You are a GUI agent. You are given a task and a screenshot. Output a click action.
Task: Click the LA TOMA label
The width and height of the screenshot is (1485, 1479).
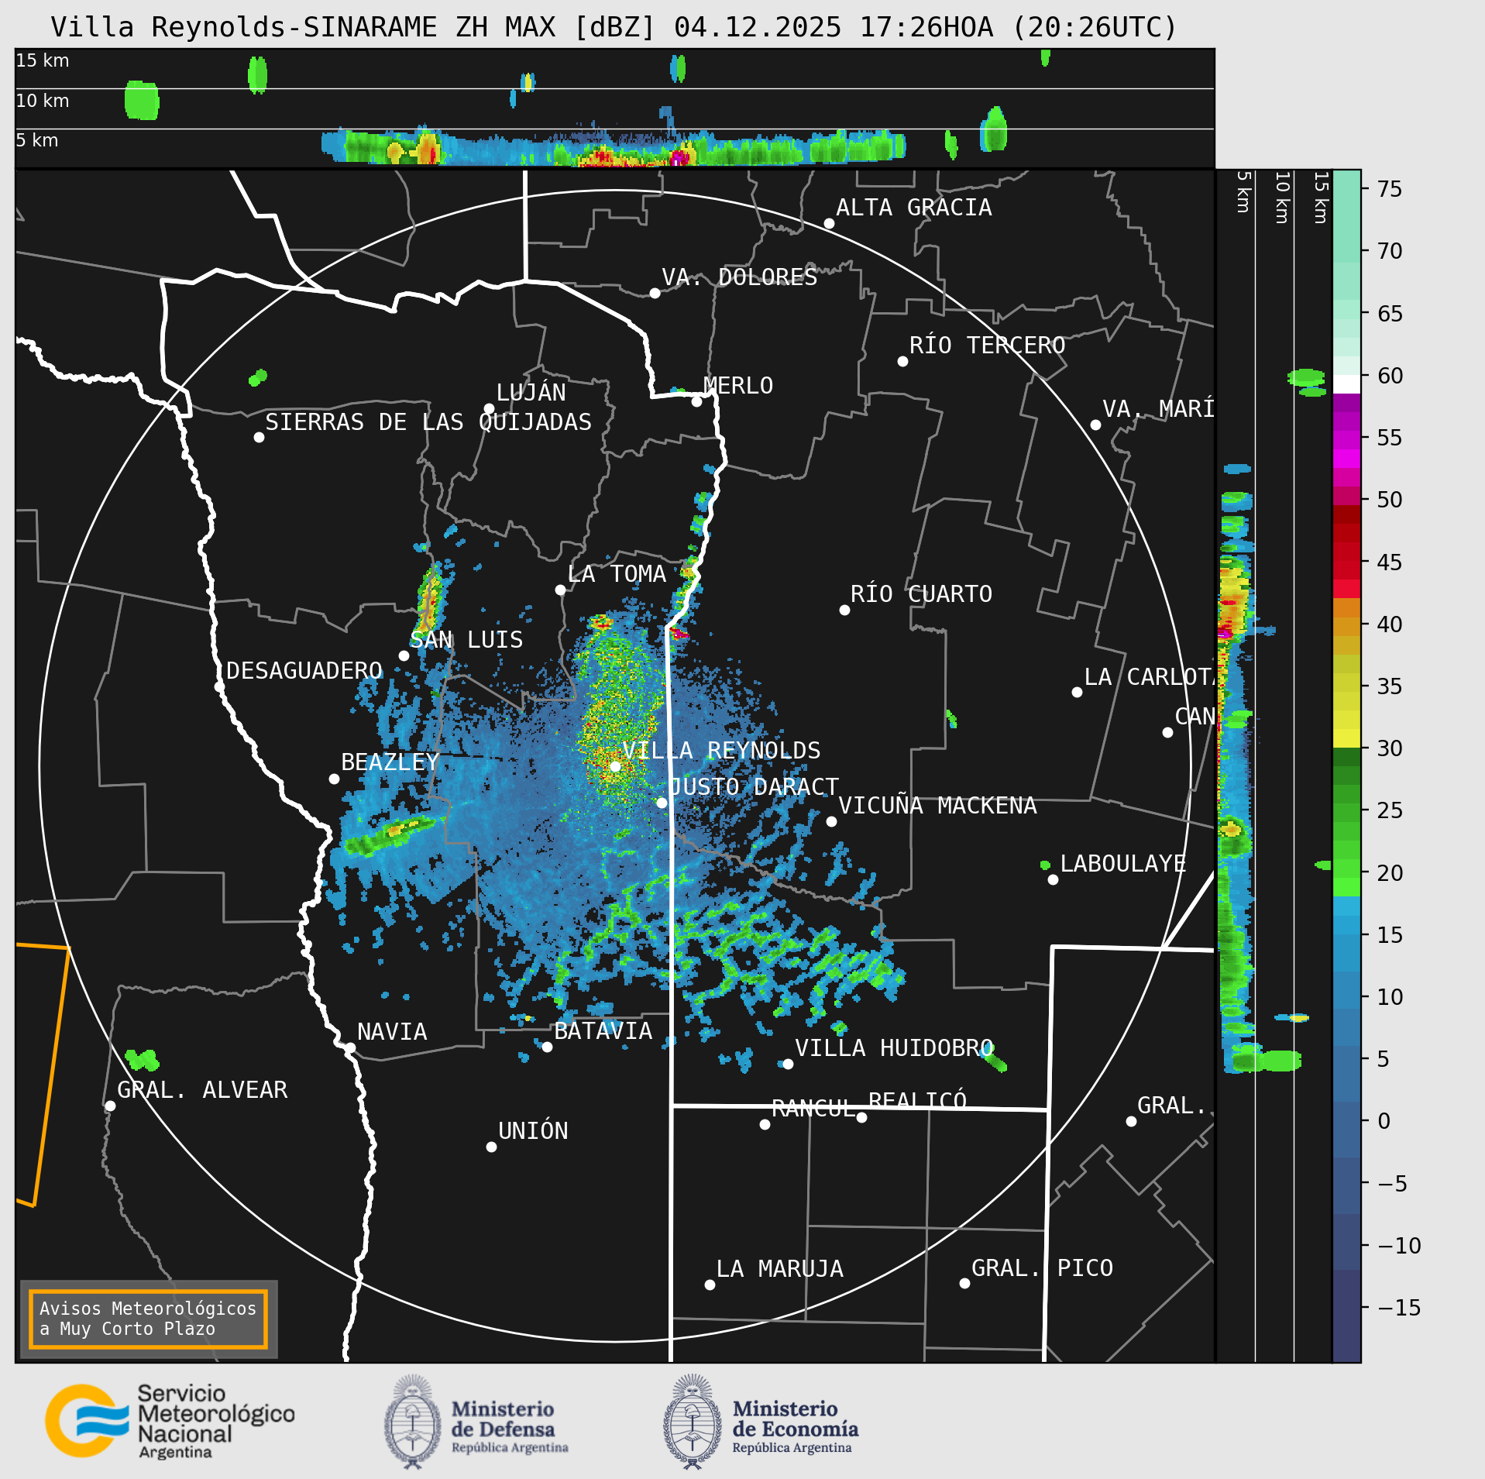click(x=617, y=574)
